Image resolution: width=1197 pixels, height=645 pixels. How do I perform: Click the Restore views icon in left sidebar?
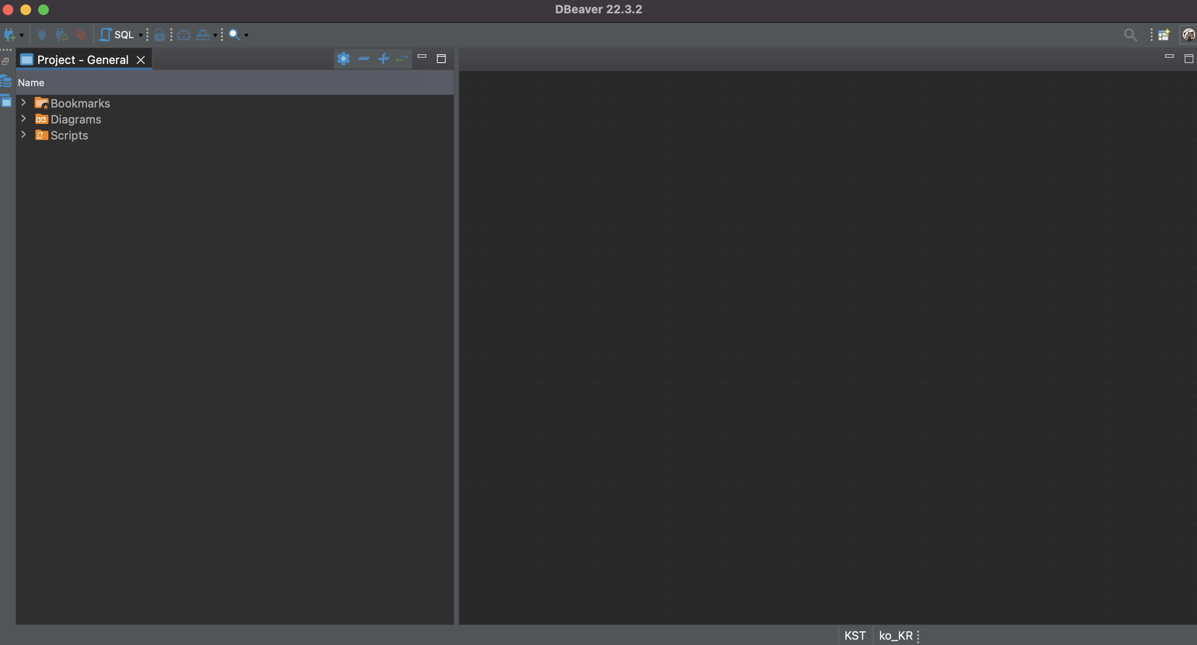tap(6, 61)
